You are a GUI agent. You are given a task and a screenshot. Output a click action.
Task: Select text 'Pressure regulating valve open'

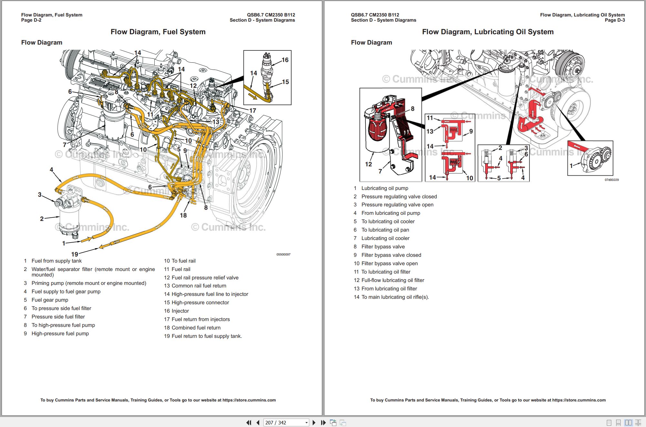(397, 204)
